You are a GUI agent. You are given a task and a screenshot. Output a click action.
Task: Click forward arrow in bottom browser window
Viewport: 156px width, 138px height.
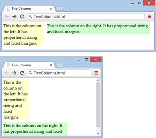pyautogui.click(x=14, y=73)
